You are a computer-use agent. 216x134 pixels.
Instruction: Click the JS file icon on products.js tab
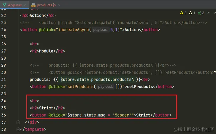click(x=33, y=5)
